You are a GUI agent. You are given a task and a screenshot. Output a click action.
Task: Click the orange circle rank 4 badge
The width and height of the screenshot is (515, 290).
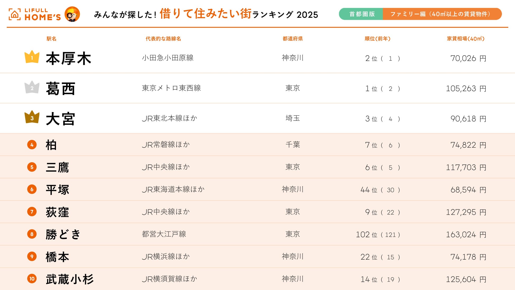[x=32, y=145]
